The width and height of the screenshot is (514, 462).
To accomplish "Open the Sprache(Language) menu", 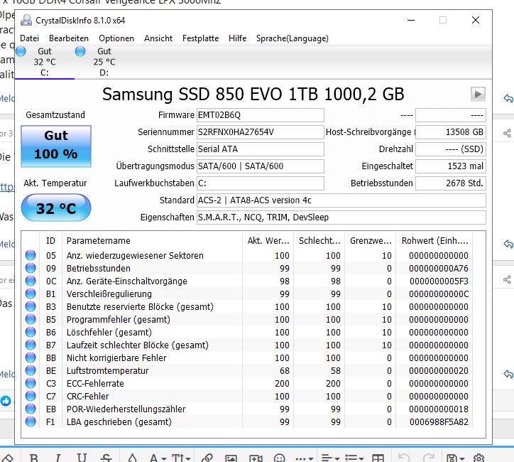I will pos(292,38).
